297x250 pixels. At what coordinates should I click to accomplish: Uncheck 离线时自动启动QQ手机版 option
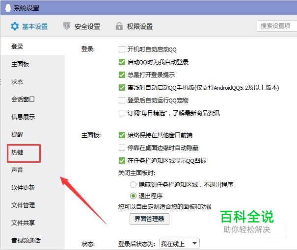click(122, 88)
